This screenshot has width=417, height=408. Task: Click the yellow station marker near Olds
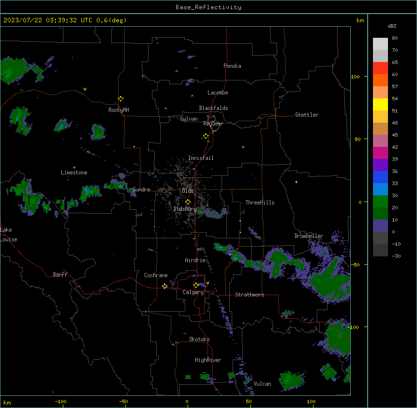188,202
